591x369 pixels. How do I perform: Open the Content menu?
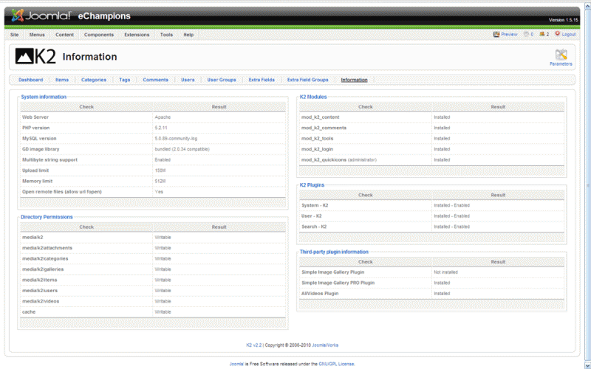[64, 35]
